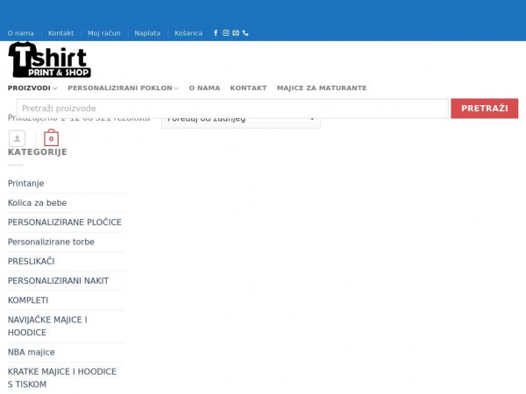
Task: Open the shopping cart bag icon
Action: 52,137
